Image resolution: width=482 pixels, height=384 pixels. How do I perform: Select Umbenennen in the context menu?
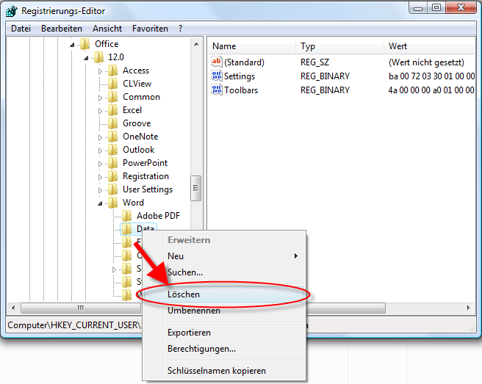193,311
